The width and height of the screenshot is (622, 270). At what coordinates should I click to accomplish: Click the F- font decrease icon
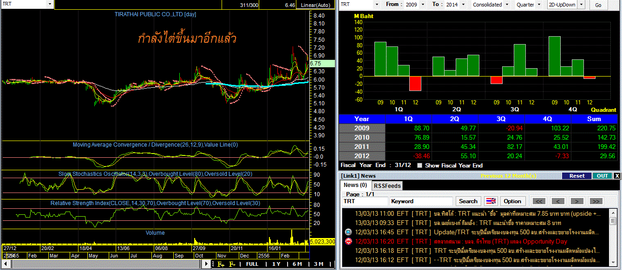point(232,264)
